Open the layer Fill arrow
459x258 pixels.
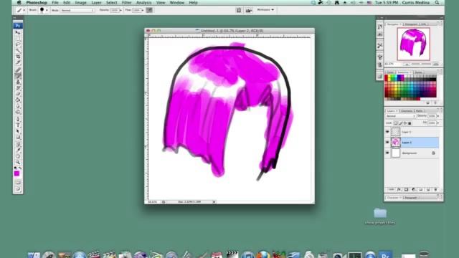(x=438, y=123)
